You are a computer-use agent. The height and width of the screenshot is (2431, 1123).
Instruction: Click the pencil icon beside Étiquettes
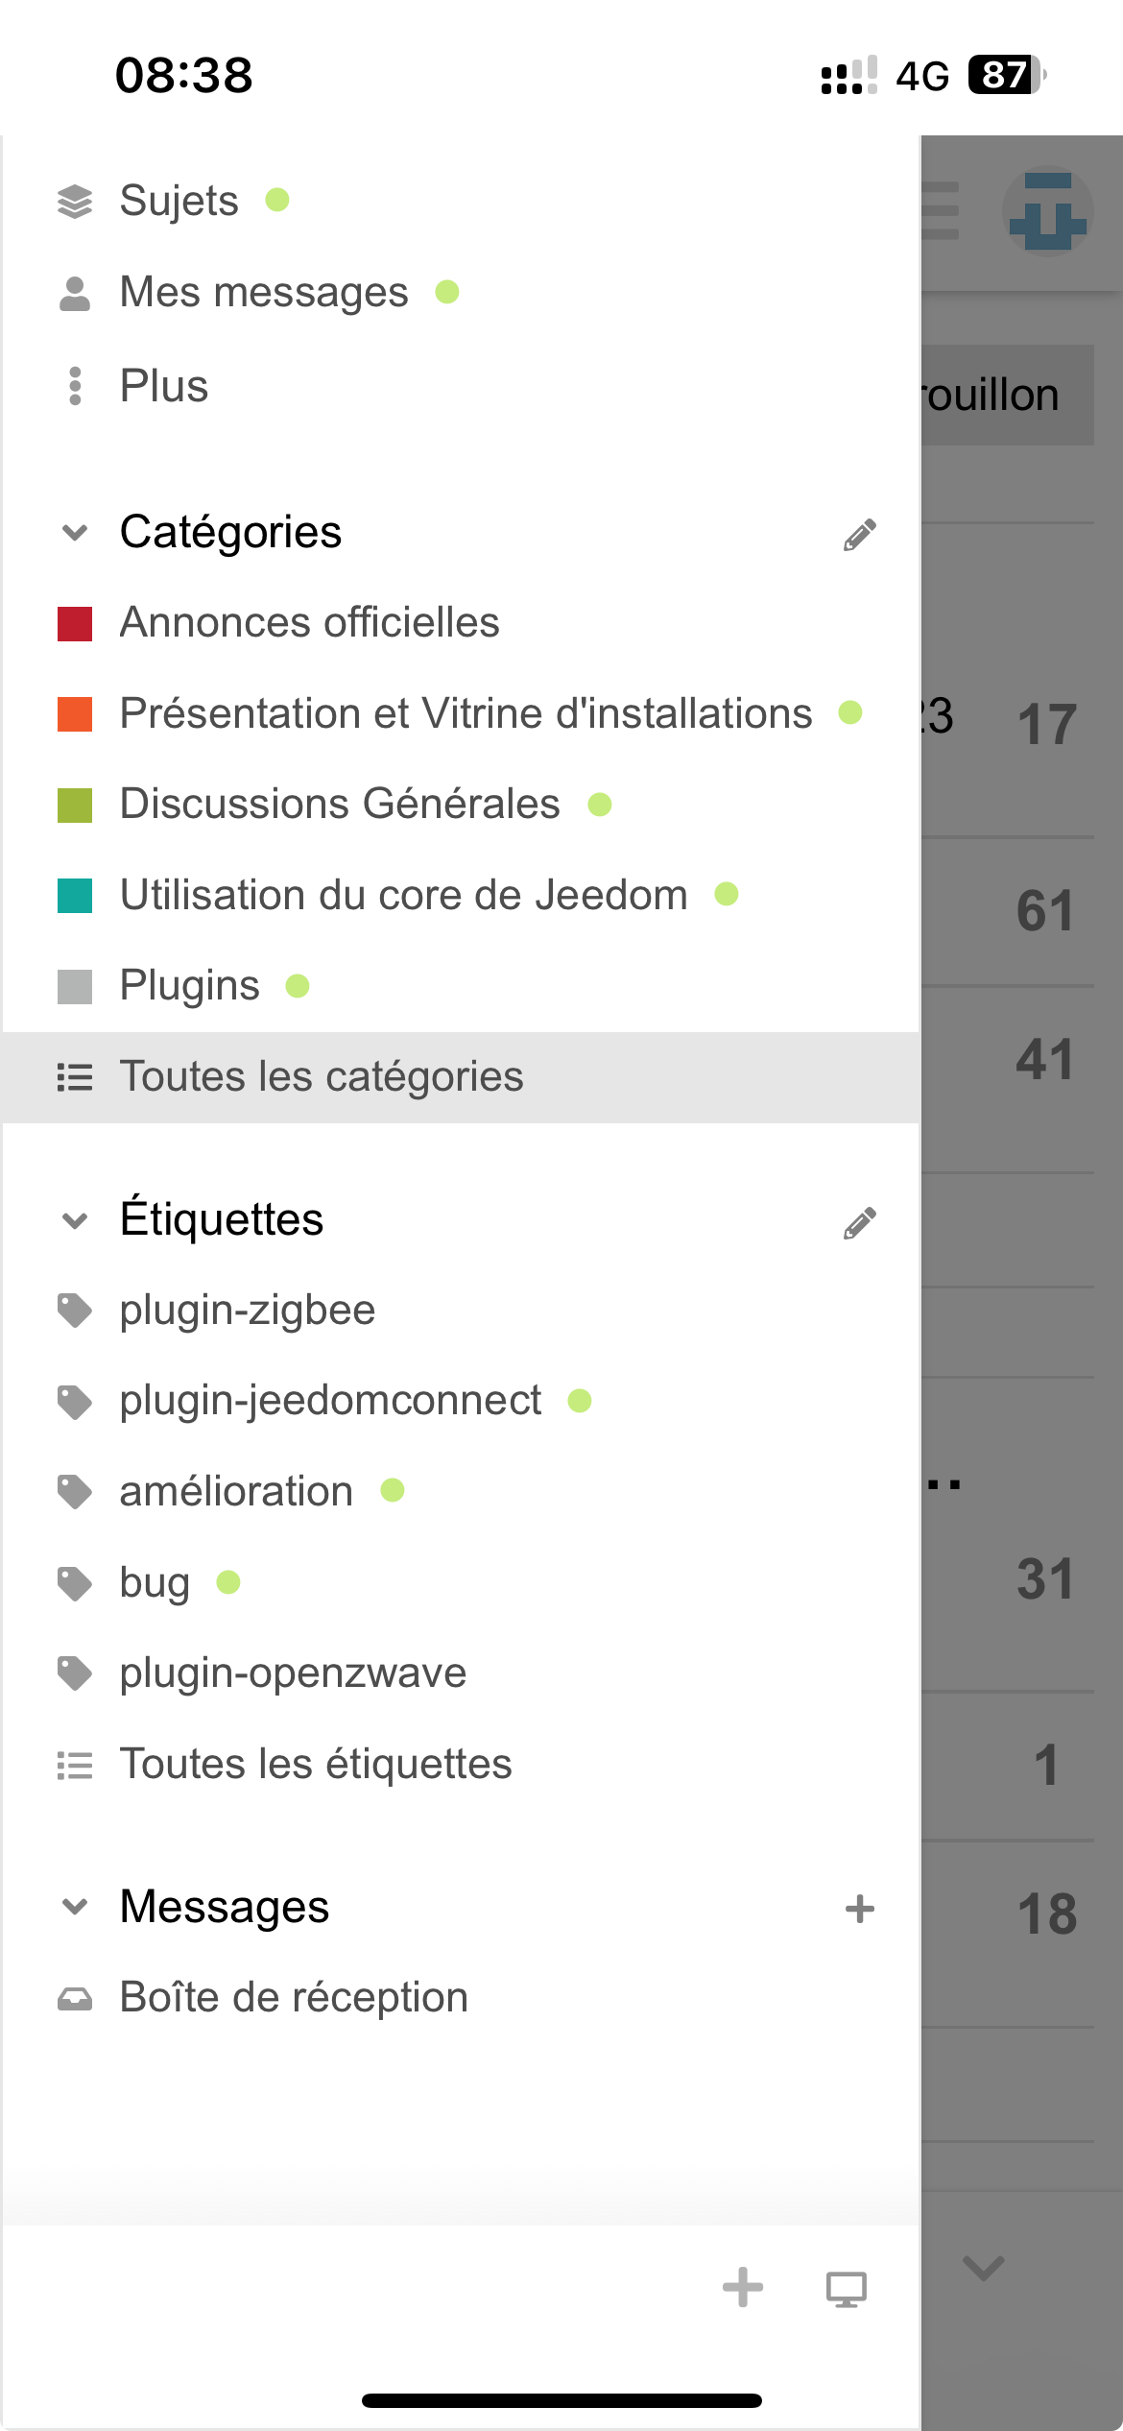859,1222
